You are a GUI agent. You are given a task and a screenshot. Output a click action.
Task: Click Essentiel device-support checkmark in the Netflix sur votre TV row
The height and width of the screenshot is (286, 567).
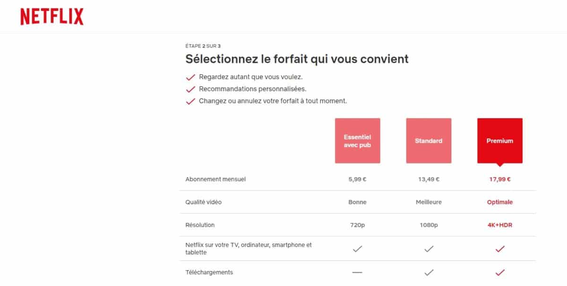(358, 249)
